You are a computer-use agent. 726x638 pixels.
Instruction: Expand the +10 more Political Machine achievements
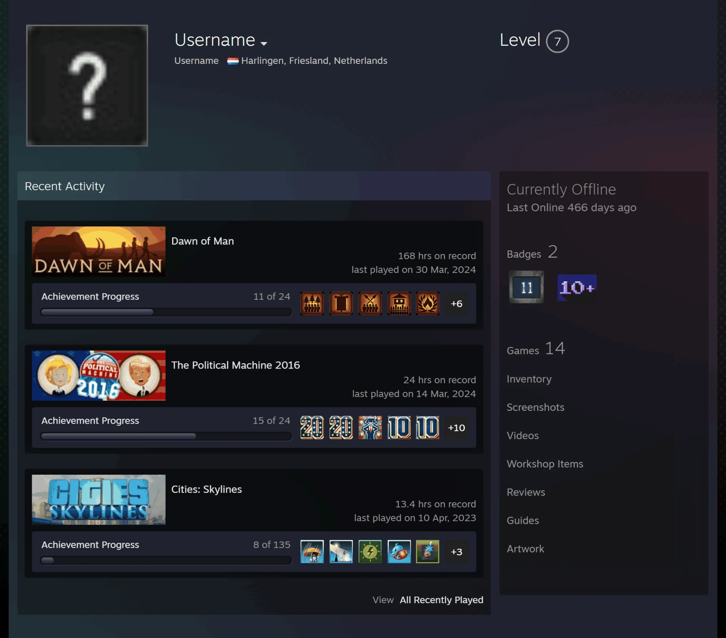pyautogui.click(x=456, y=427)
